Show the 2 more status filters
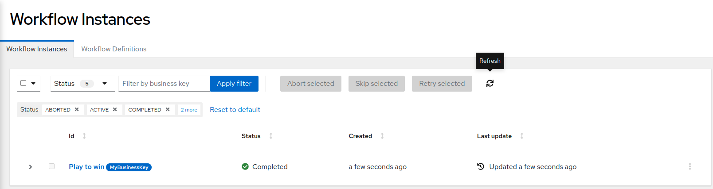The width and height of the screenshot is (713, 189). click(x=189, y=110)
